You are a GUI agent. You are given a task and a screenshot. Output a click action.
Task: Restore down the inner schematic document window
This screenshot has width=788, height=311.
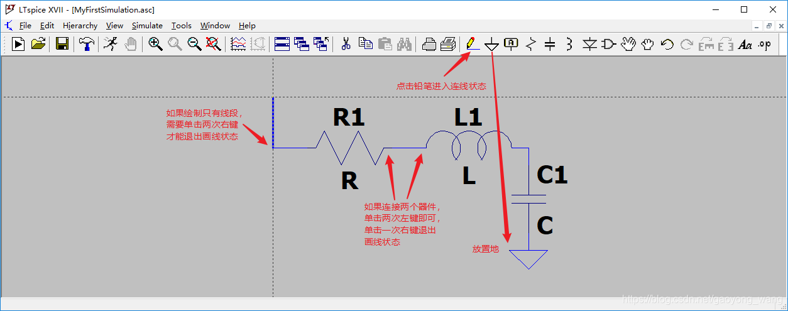[x=769, y=26]
